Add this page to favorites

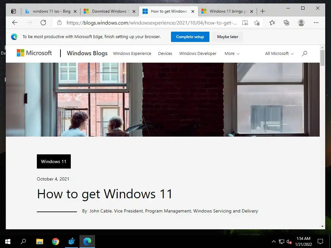pos(257,23)
